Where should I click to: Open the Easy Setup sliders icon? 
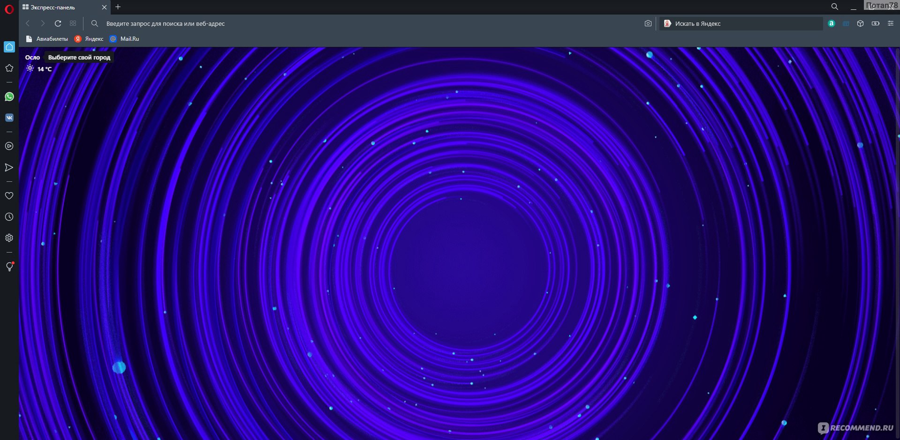891,23
